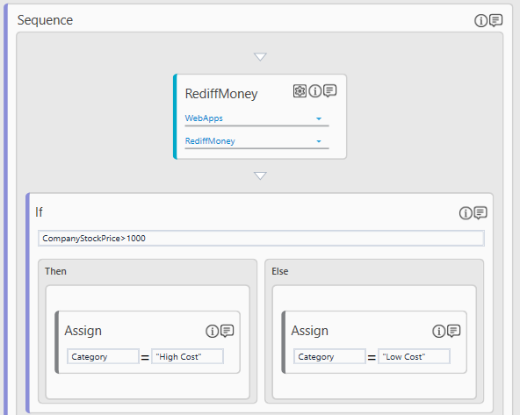
Task: Open the High Cost Assign comment icon
Action: click(x=227, y=331)
